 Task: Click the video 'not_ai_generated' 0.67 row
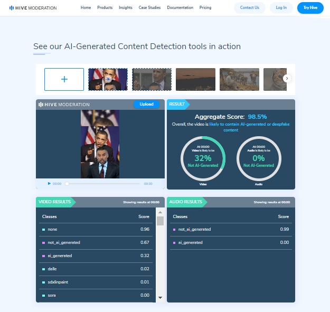(96, 242)
